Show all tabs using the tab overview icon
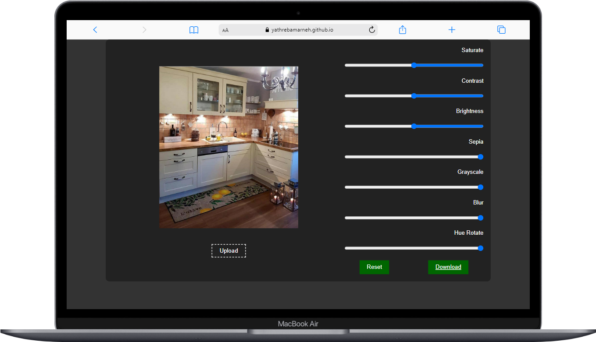Viewport: 596px width, 342px height. [501, 30]
